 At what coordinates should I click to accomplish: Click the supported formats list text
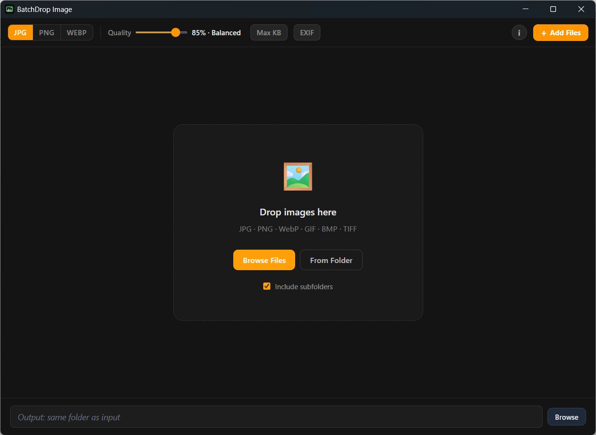coord(298,229)
